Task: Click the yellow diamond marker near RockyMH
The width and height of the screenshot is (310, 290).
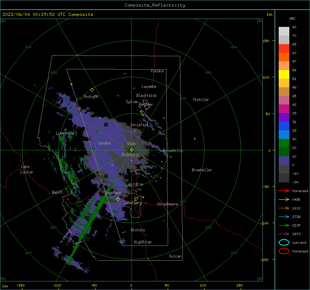Action: [x=92, y=90]
